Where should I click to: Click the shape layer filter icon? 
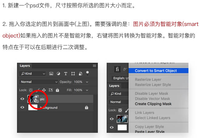click(73, 74)
